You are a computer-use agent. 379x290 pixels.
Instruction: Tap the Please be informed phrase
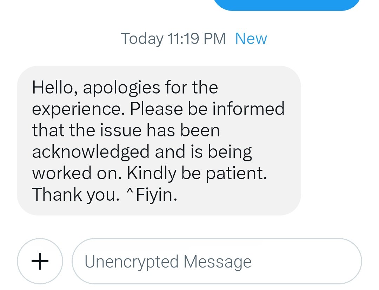pos(207,109)
